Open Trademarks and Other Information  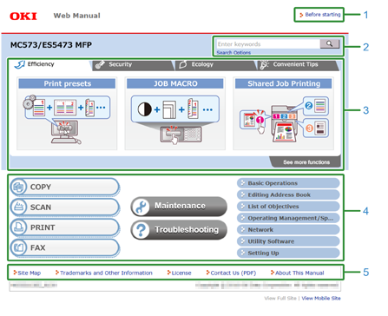pos(104,273)
